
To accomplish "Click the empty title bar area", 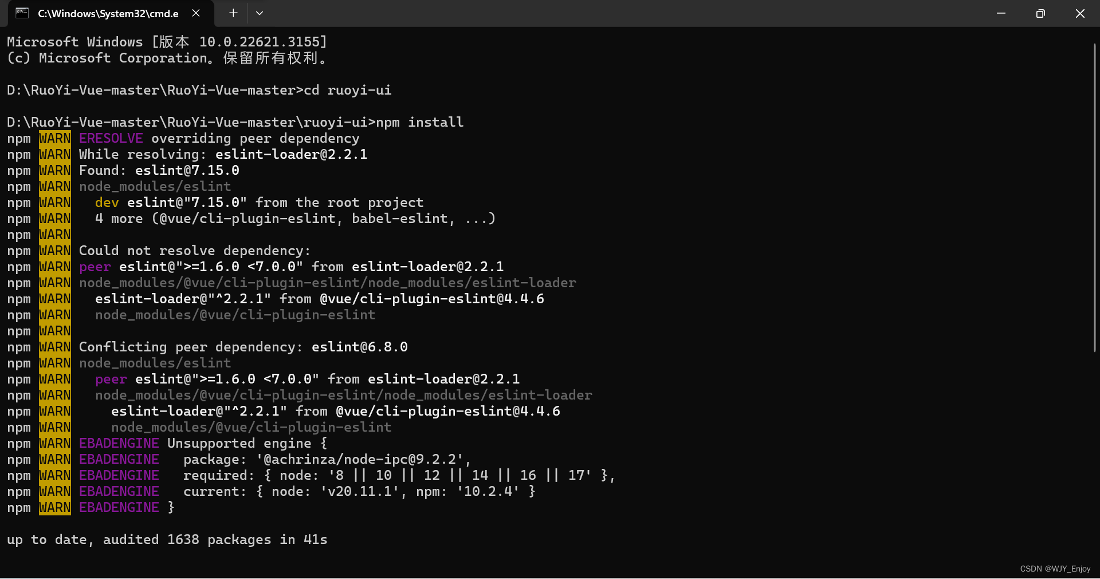I will pyautogui.click(x=624, y=13).
